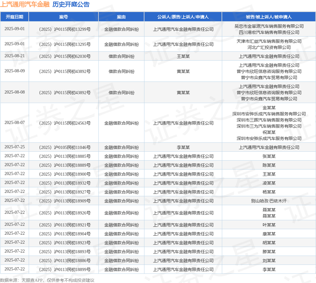
Task: Select case number 沪0115民初13299号
Action: tap(65, 29)
